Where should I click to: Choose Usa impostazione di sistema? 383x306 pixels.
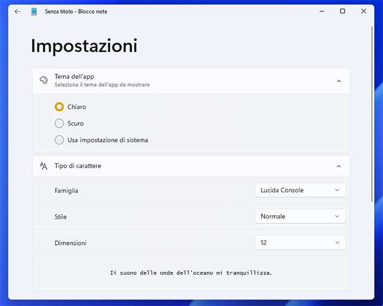tap(59, 140)
